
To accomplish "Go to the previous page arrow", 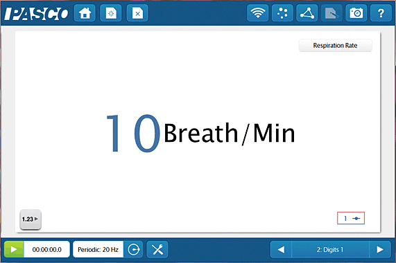I will pyautogui.click(x=281, y=249).
